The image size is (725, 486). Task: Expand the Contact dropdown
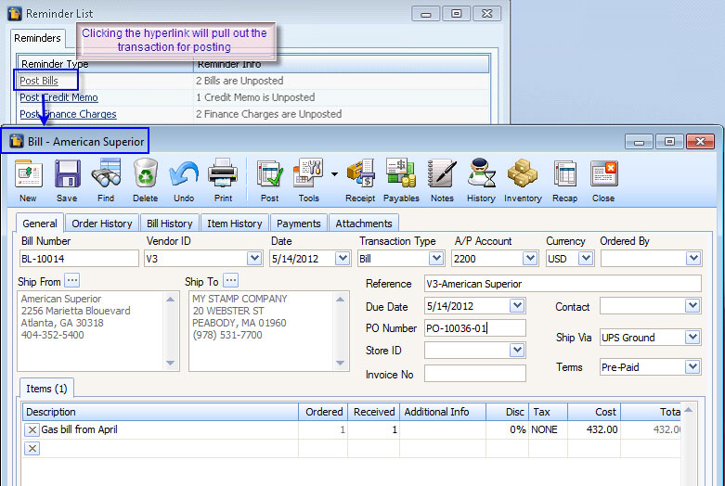coord(693,305)
